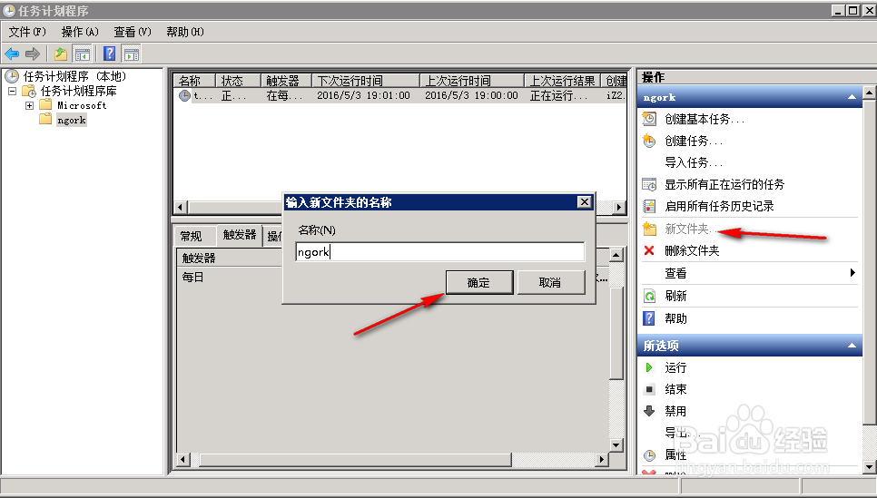This screenshot has height=498, width=877.
Task: Click actions pane scrollbar down arrow
Action: 869,467
